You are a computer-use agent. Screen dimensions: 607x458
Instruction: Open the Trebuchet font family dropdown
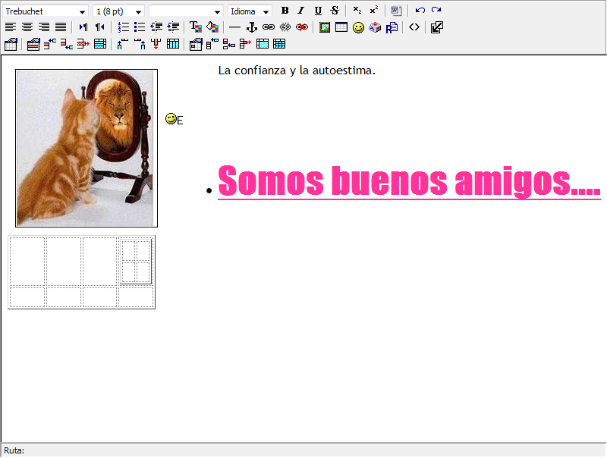tap(46, 11)
